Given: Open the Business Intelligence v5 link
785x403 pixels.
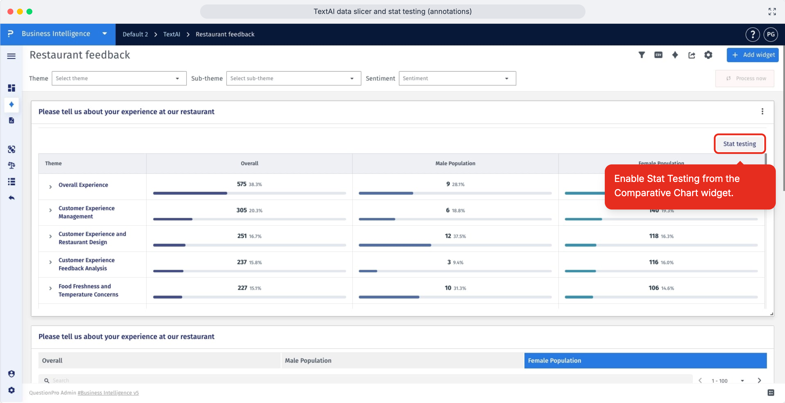Looking at the screenshot, I should (x=108, y=393).
